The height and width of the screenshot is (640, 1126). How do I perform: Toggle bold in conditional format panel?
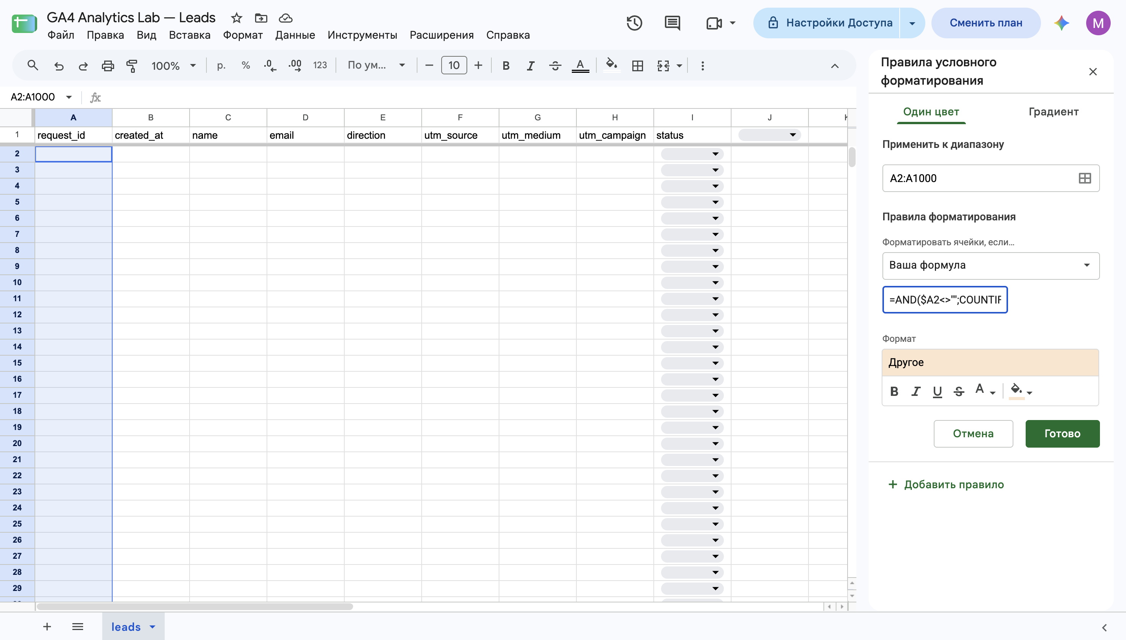[x=894, y=391]
